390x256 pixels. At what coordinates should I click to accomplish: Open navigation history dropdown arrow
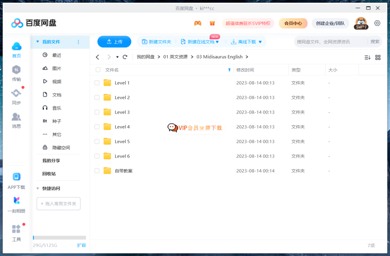[117, 57]
